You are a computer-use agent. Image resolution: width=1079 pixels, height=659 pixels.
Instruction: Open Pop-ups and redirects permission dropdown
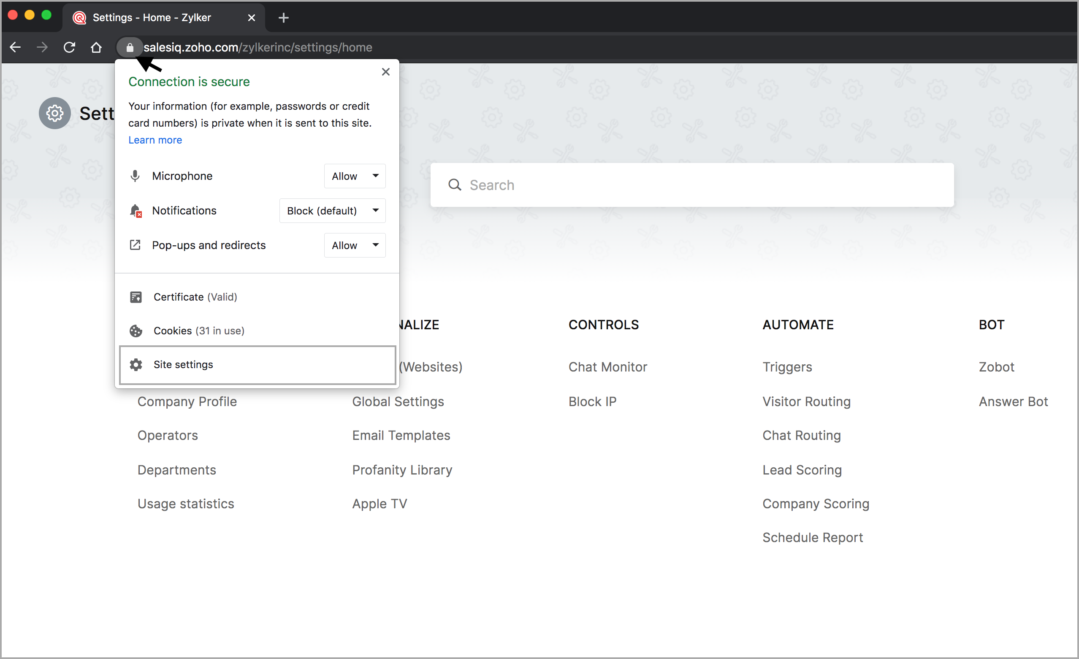click(354, 245)
